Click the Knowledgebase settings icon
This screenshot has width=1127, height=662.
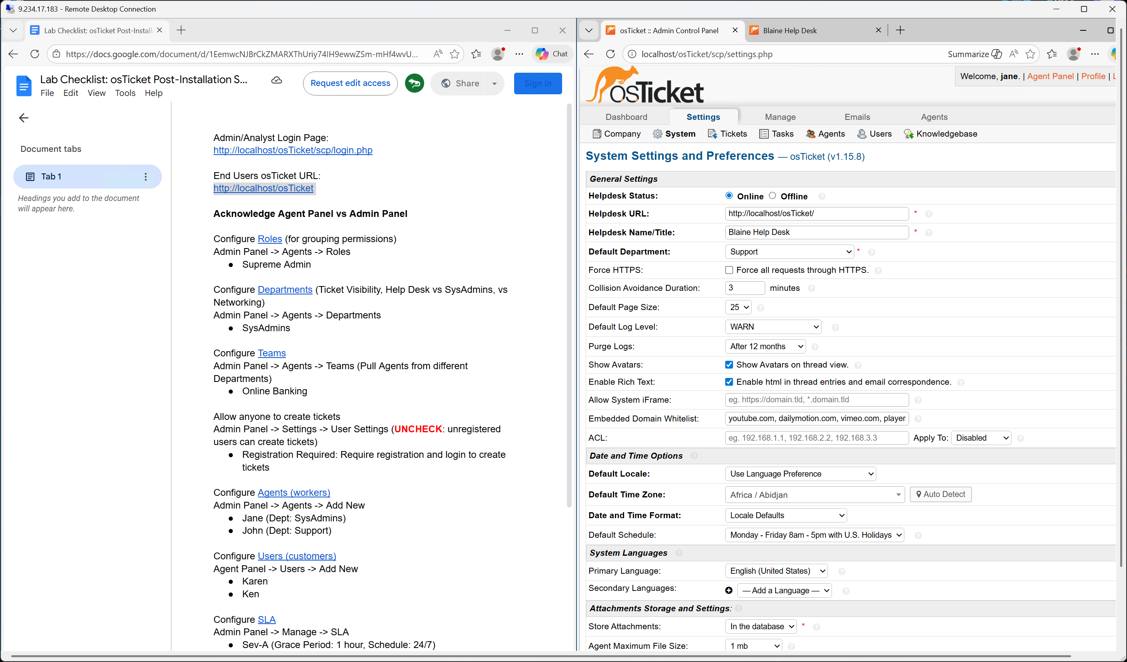click(x=908, y=134)
